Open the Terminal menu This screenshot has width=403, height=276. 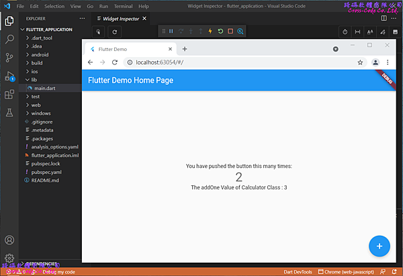click(x=123, y=6)
